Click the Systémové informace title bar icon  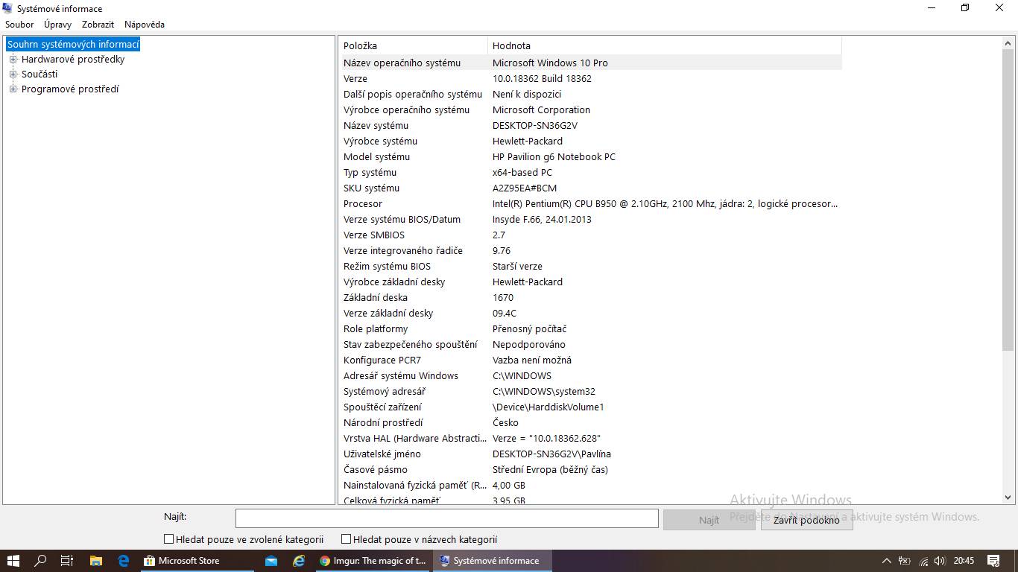pyautogui.click(x=8, y=8)
